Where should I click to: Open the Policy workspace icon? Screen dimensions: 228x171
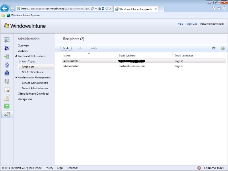7,98
